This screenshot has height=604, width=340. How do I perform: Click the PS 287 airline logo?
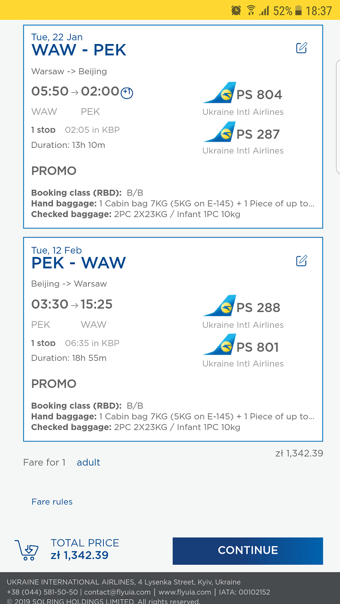pyautogui.click(x=219, y=132)
